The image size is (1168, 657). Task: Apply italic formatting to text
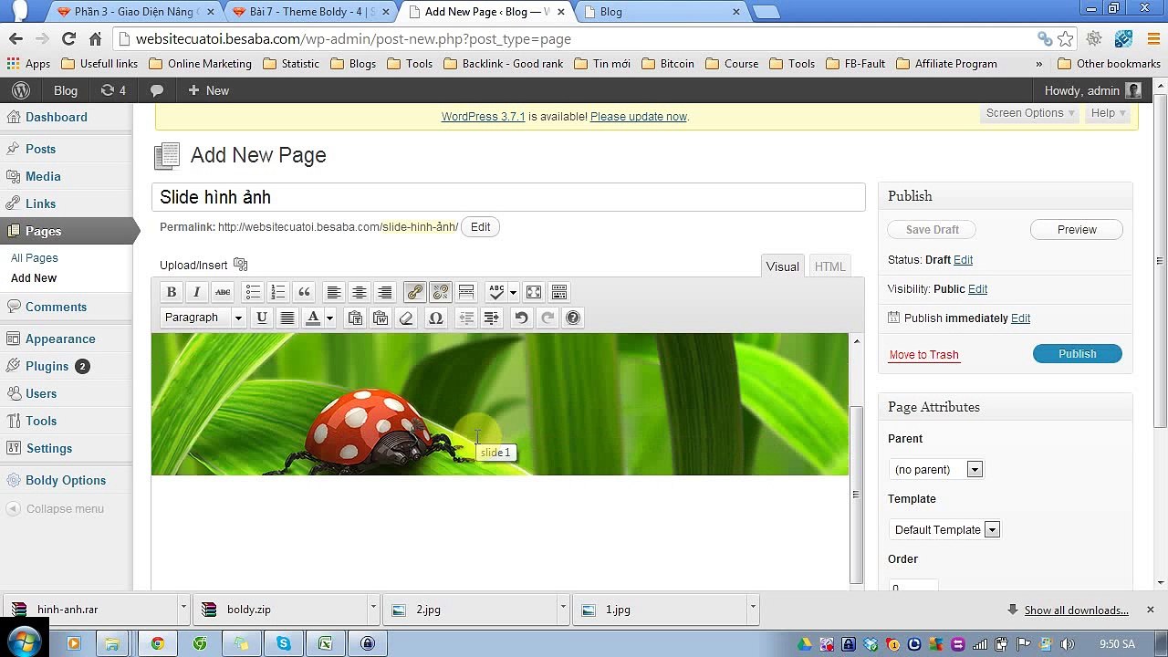tap(196, 292)
